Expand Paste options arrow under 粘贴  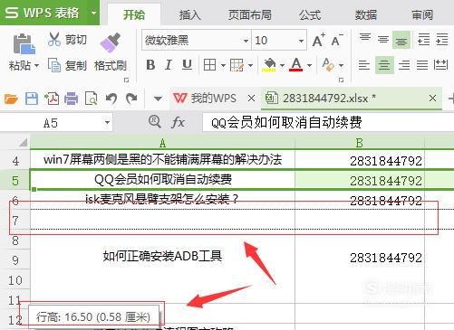(x=36, y=65)
